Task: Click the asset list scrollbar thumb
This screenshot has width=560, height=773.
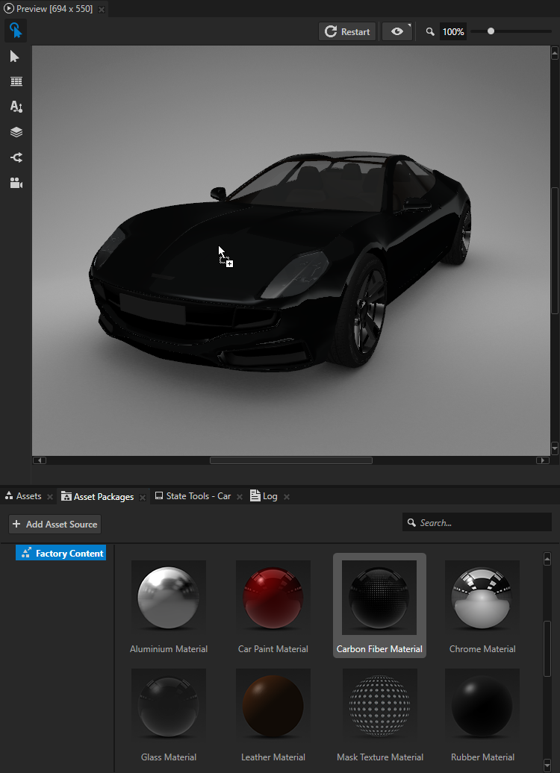Action: point(547,649)
